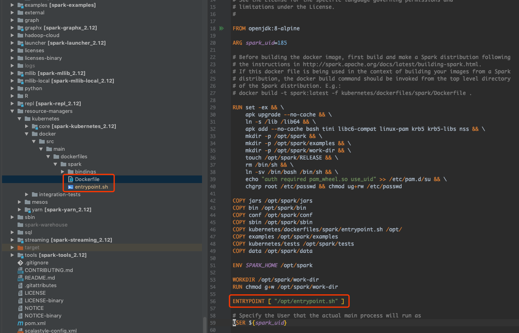
Task: Expand the yarn spark-yarn module
Action: [x=20, y=210]
